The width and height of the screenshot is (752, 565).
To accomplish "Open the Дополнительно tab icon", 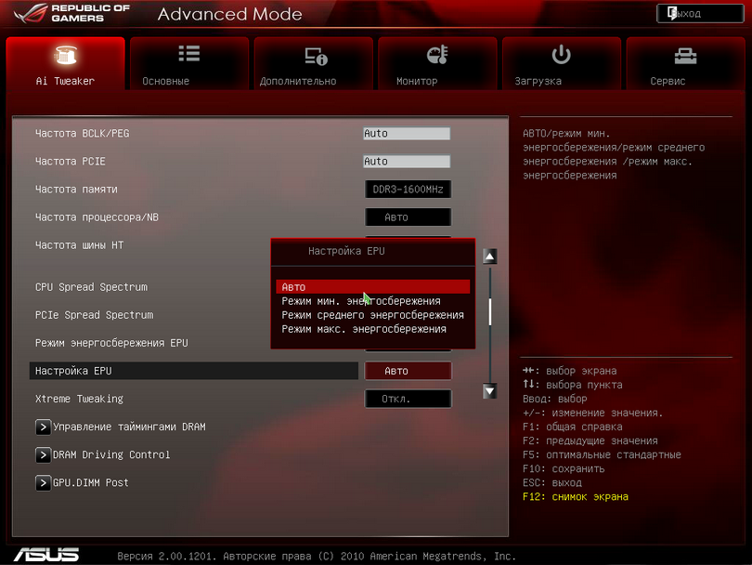I will 316,57.
